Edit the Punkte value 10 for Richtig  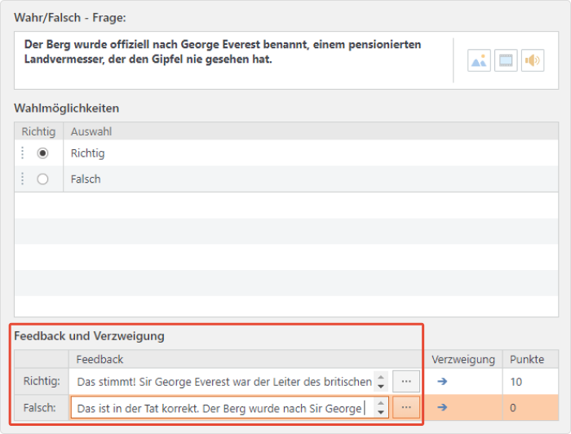pyautogui.click(x=530, y=382)
